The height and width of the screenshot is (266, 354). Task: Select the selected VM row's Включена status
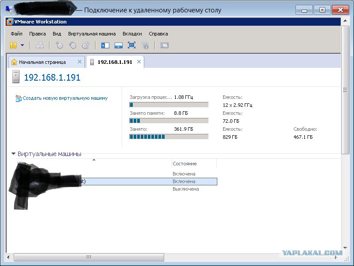click(x=184, y=181)
